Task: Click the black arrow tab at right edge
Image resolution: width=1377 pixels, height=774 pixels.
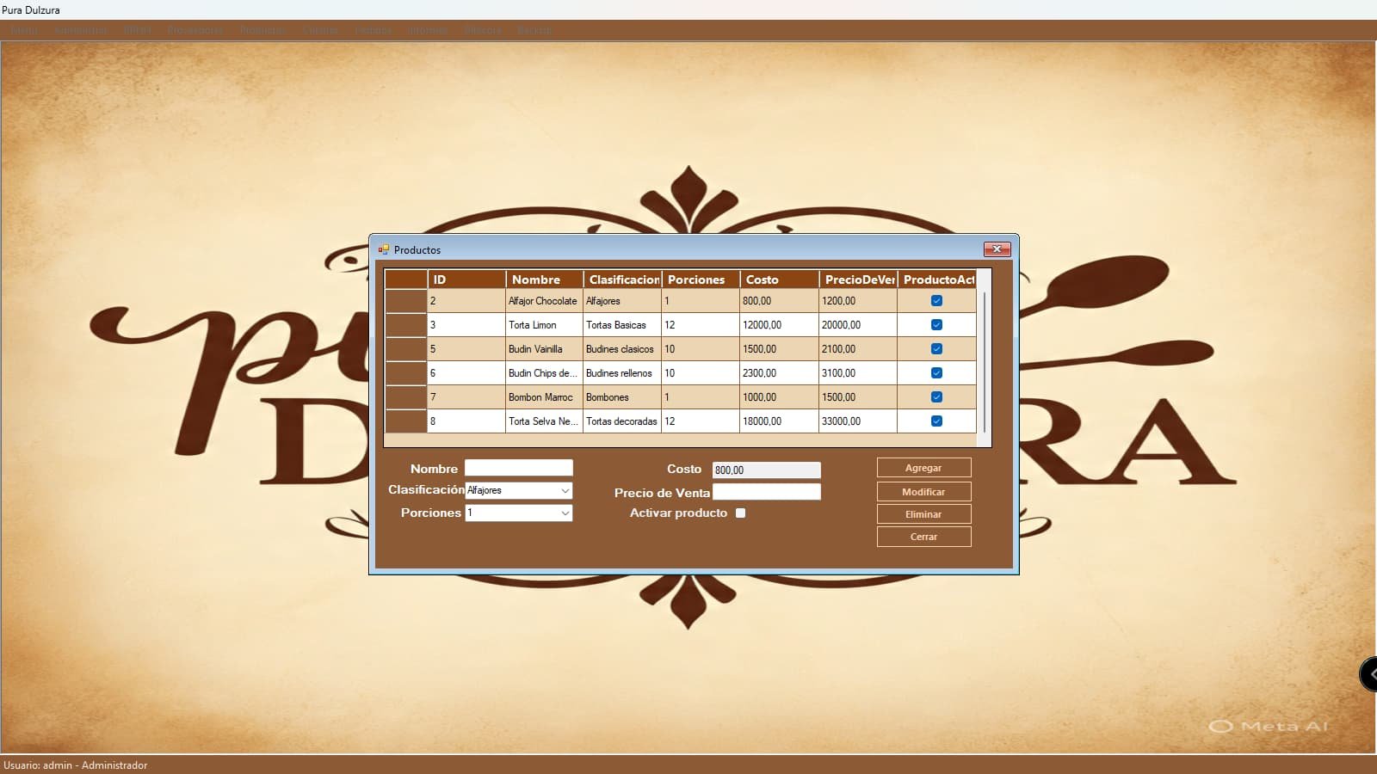Action: [x=1368, y=674]
